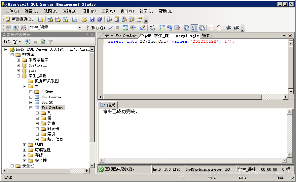Image resolution: width=296 pixels, height=182 pixels.
Task: Click the Summary page toolbar icon
Action: point(117,19)
